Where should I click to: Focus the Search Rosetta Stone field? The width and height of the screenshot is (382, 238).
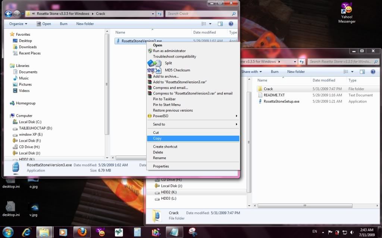pyautogui.click(x=344, y=62)
